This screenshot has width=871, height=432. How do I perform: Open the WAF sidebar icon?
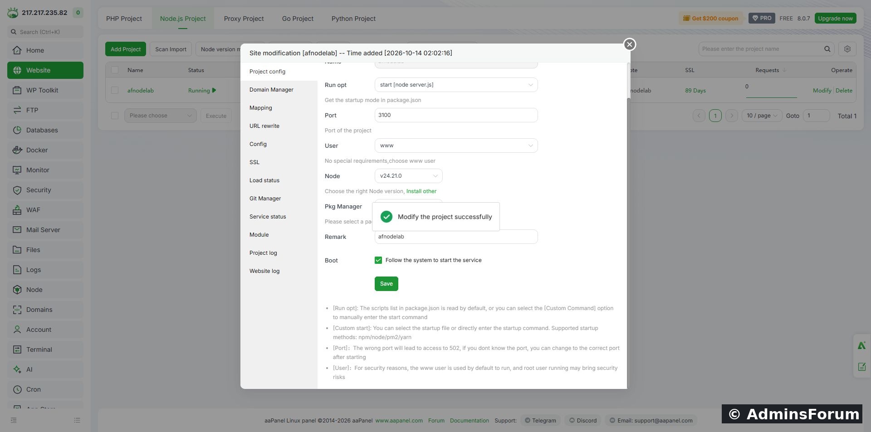17,210
